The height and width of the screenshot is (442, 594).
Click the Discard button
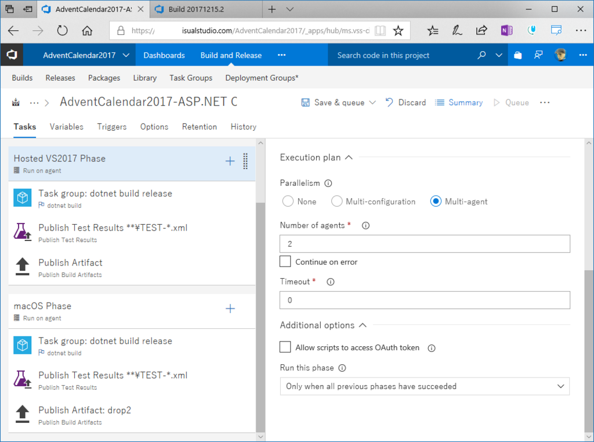click(405, 102)
